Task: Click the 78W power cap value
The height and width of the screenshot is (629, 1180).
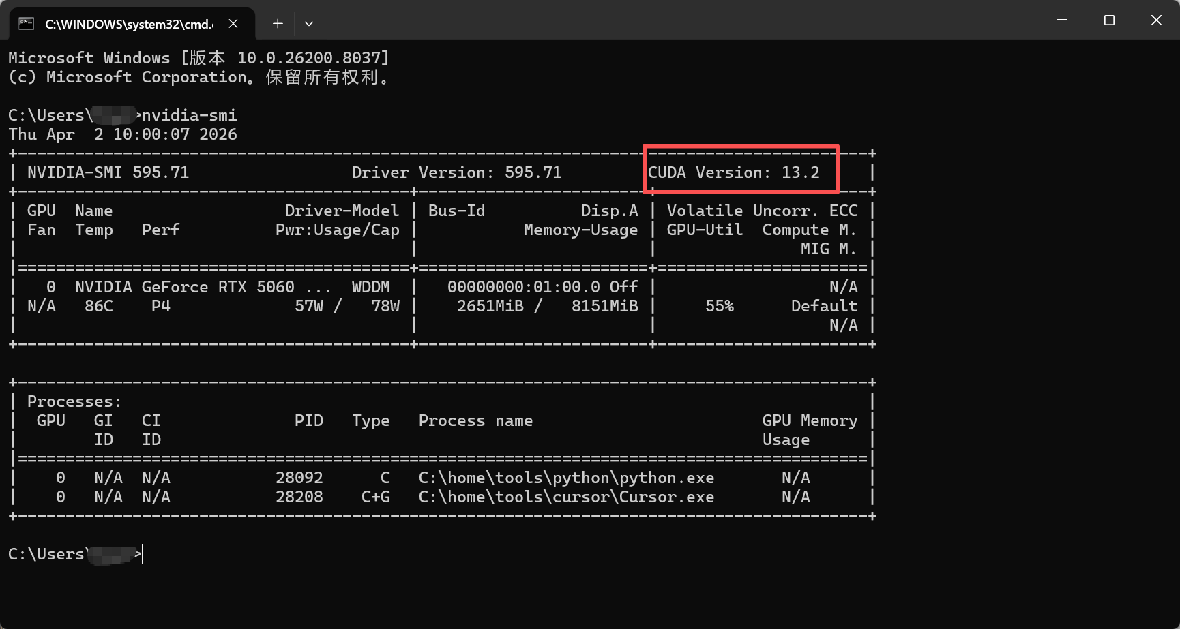Action: click(385, 306)
